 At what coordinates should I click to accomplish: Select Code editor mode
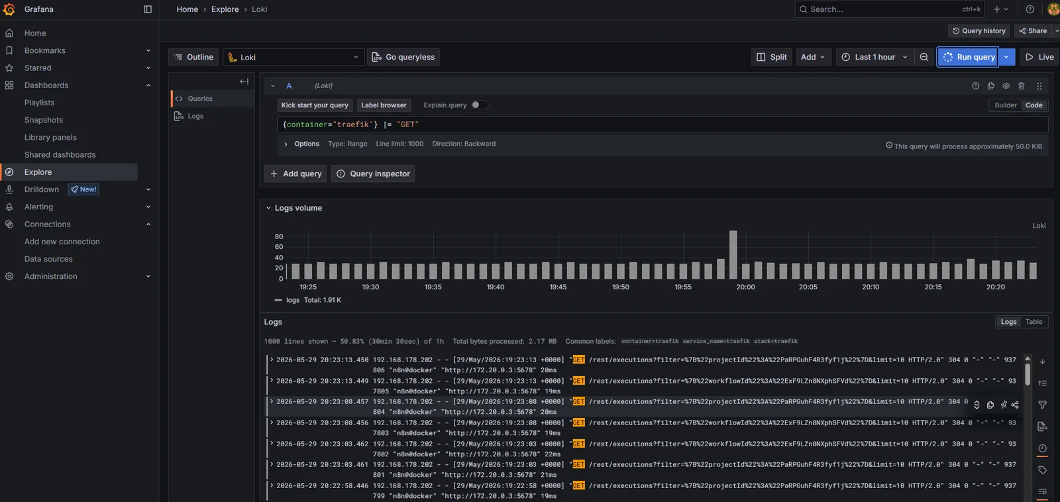click(x=1033, y=105)
